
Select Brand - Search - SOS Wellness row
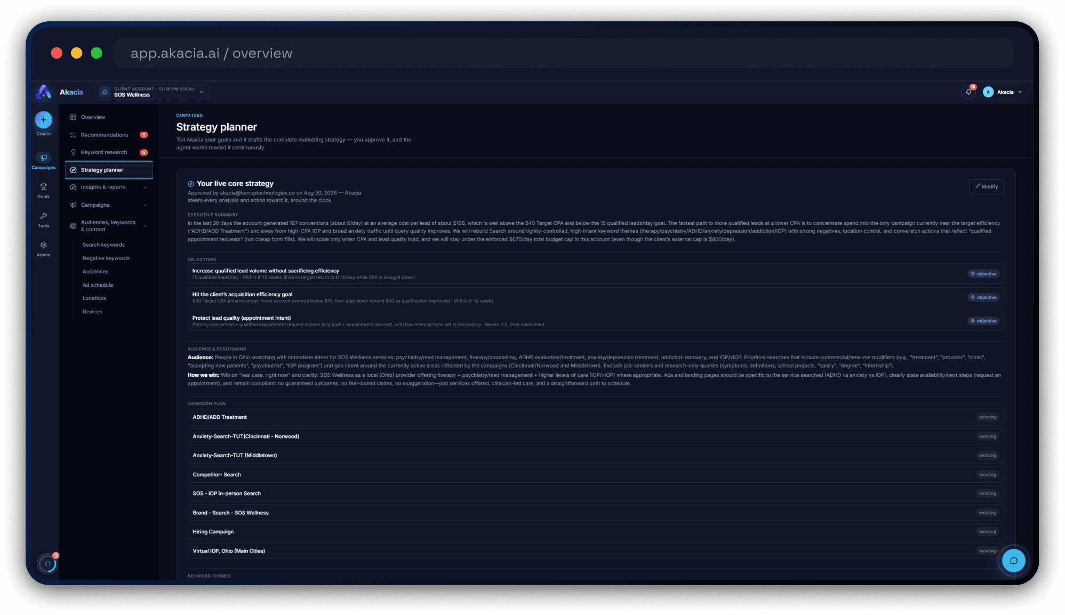pyautogui.click(x=596, y=513)
